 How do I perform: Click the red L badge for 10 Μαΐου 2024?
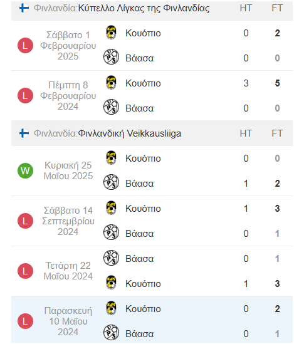(25, 321)
